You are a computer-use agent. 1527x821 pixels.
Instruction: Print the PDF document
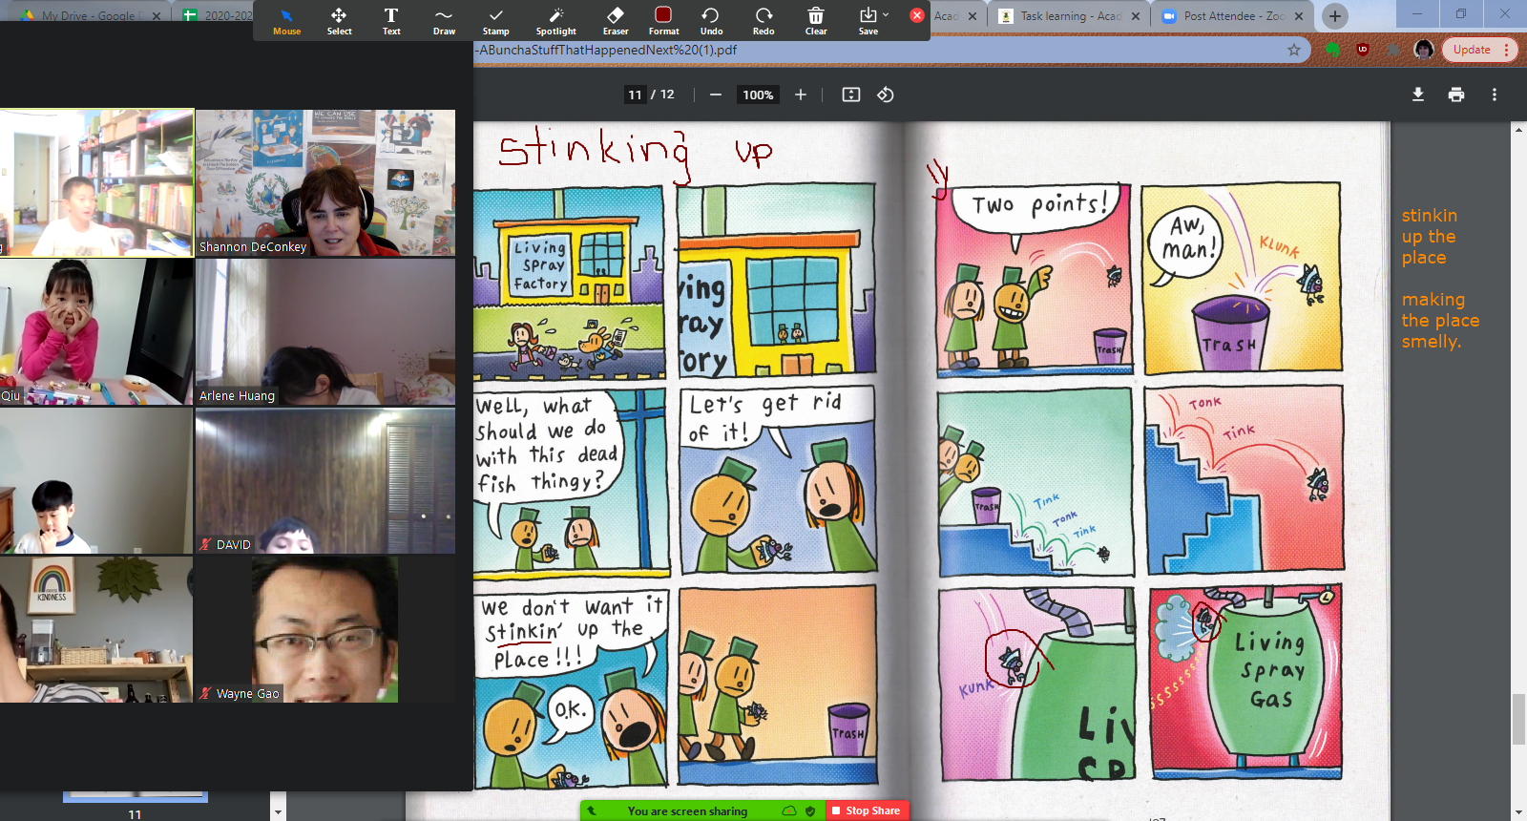coord(1456,95)
